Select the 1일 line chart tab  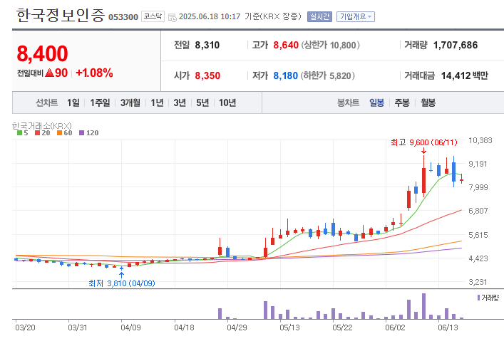coord(73,103)
